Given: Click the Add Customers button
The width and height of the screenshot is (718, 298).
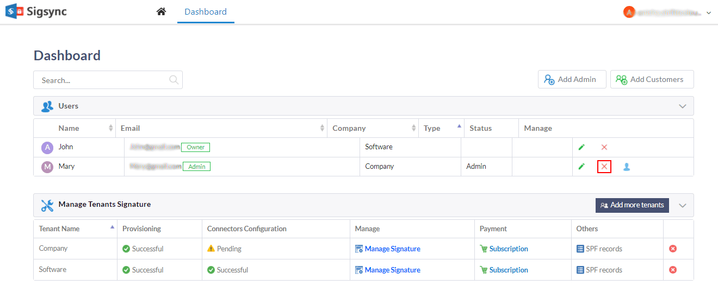Looking at the screenshot, I should [x=652, y=79].
